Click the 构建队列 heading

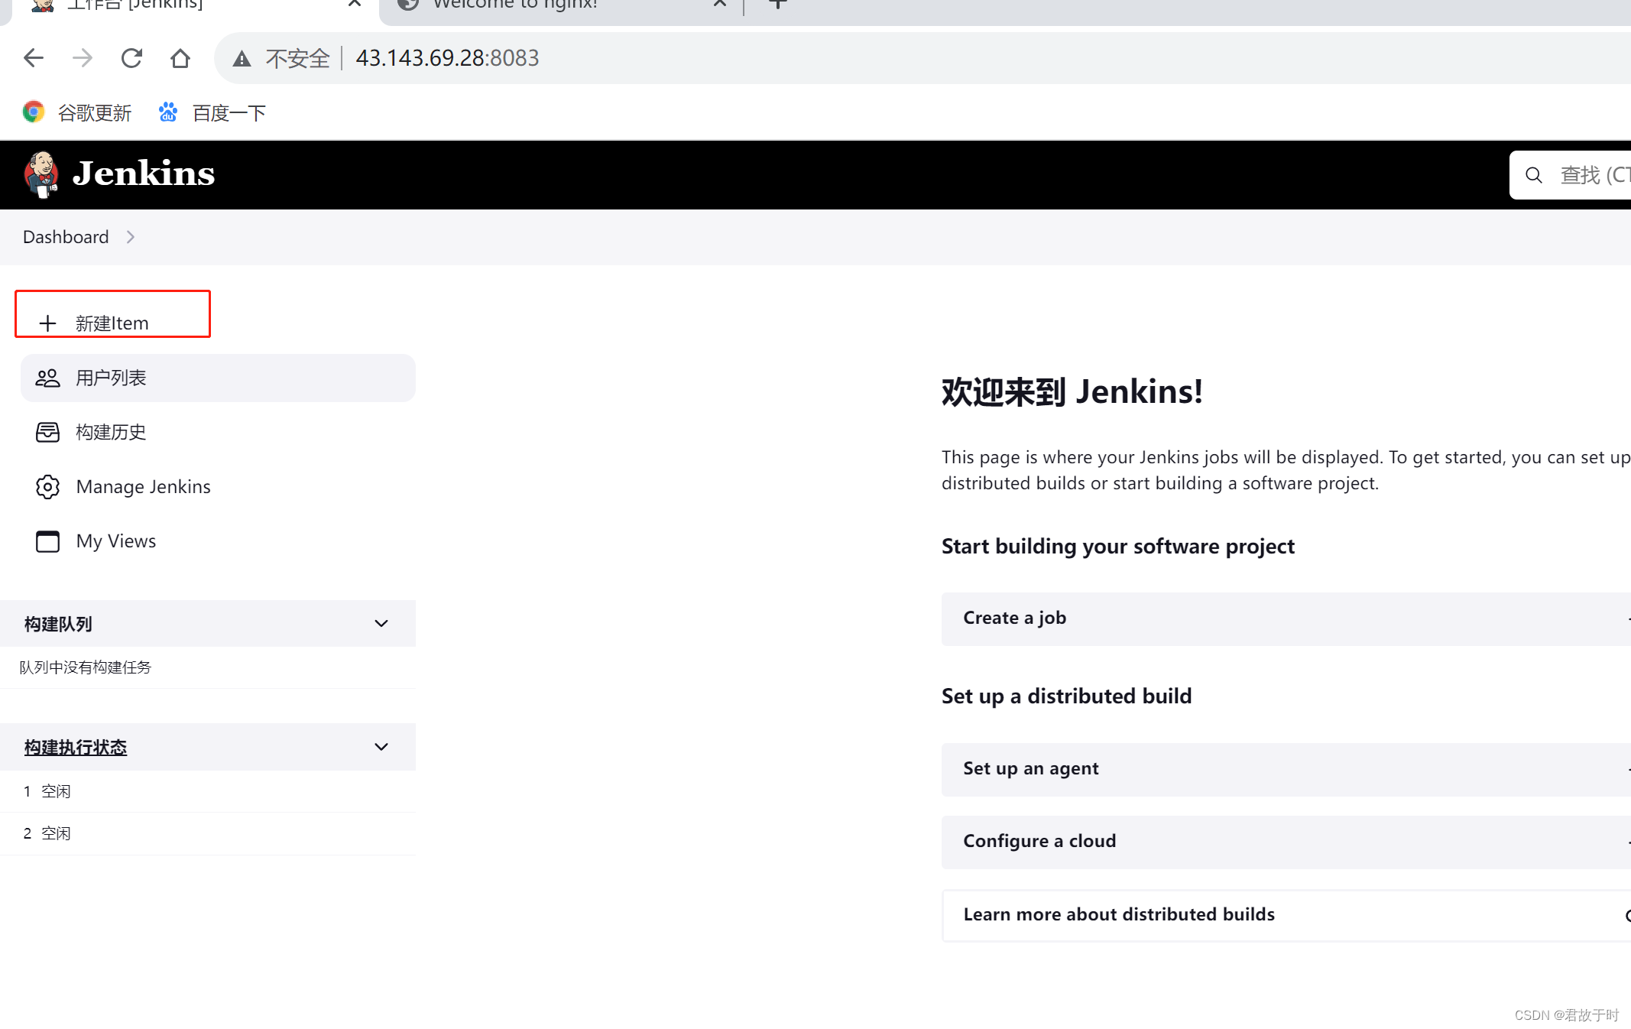(58, 624)
